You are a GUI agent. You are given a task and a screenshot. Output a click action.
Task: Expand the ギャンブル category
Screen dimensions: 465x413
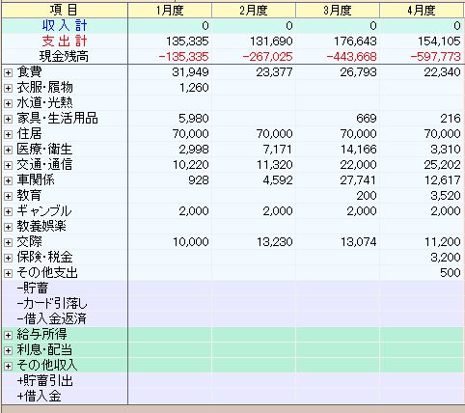coord(8,211)
